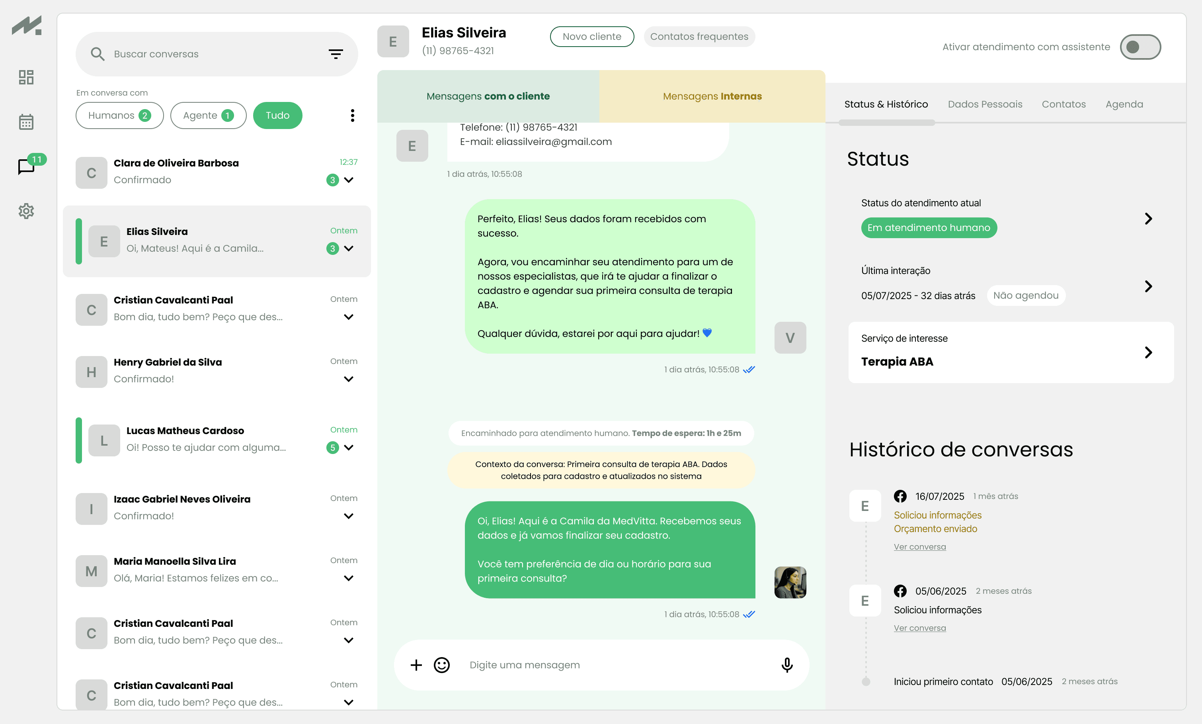Select the Humanos filter chip
Screen dimensions: 1202x724
pos(119,115)
